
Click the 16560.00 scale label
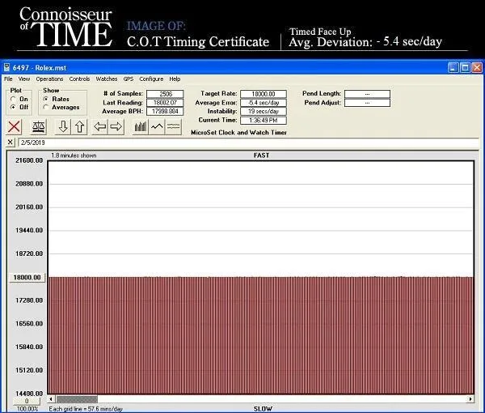coord(29,323)
